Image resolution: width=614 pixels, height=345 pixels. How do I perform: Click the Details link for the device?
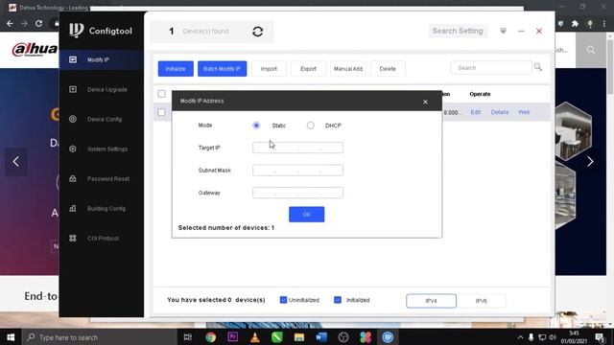click(x=500, y=112)
